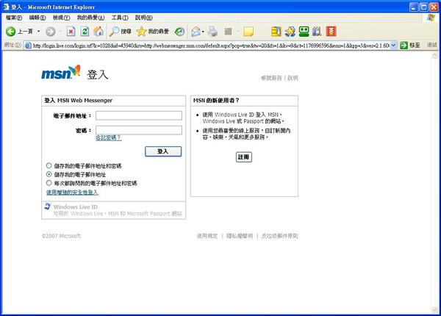Click the green Go arrow button
Image resolution: width=441 pixels, height=316 pixels.
[404, 46]
